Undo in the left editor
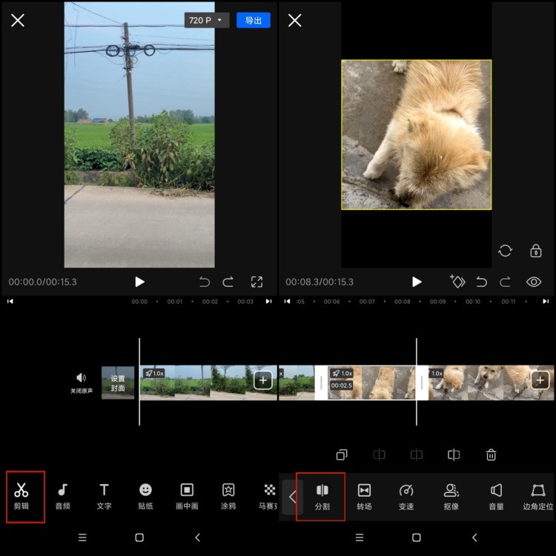556x556 pixels. pos(205,282)
